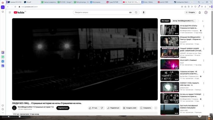Open WhatsApp in the Opera sidebar
This screenshot has width=213, height=120.
(x=3, y=57)
